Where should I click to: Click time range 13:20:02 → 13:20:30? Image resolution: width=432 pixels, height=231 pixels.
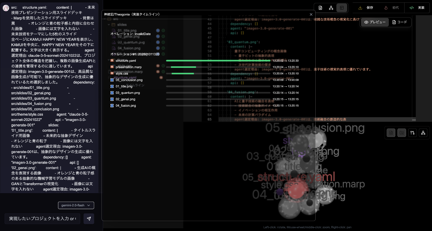pos(286,61)
